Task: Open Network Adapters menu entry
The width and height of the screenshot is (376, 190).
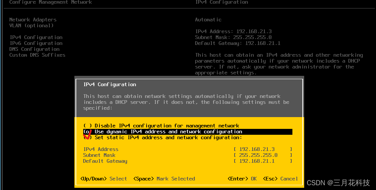Action: coord(33,20)
